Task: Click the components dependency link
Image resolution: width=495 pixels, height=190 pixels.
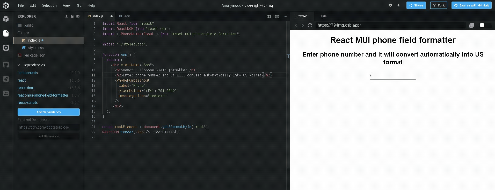Action: (28, 73)
